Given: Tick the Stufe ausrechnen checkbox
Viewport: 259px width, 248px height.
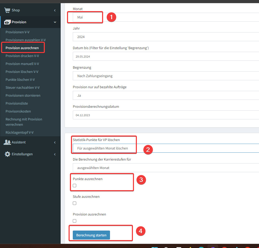Looking at the screenshot, I should click(75, 203).
